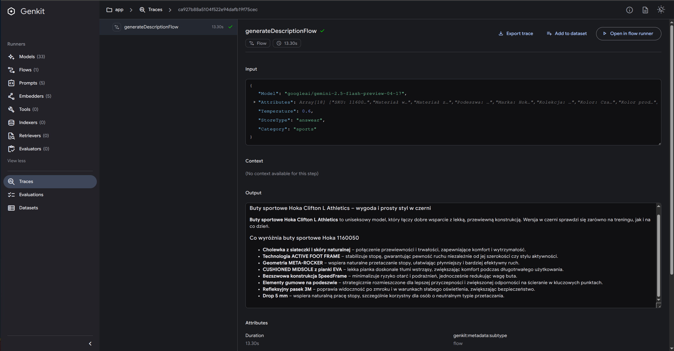Viewport: 674px width, 351px height.
Task: Open the Models runner icon
Action: (x=11, y=57)
